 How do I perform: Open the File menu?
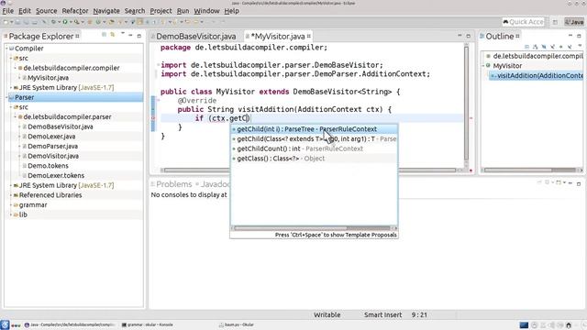tap(8, 11)
